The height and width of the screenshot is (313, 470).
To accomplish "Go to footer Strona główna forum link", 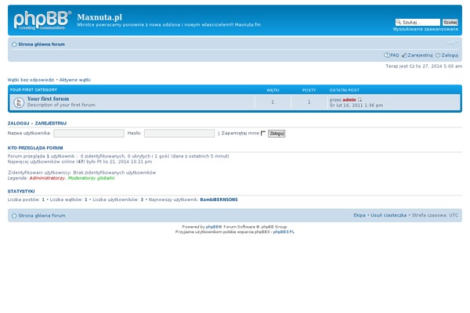I will pos(42,216).
